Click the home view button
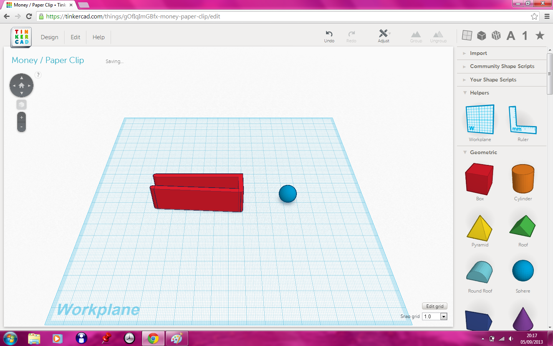 tap(22, 85)
